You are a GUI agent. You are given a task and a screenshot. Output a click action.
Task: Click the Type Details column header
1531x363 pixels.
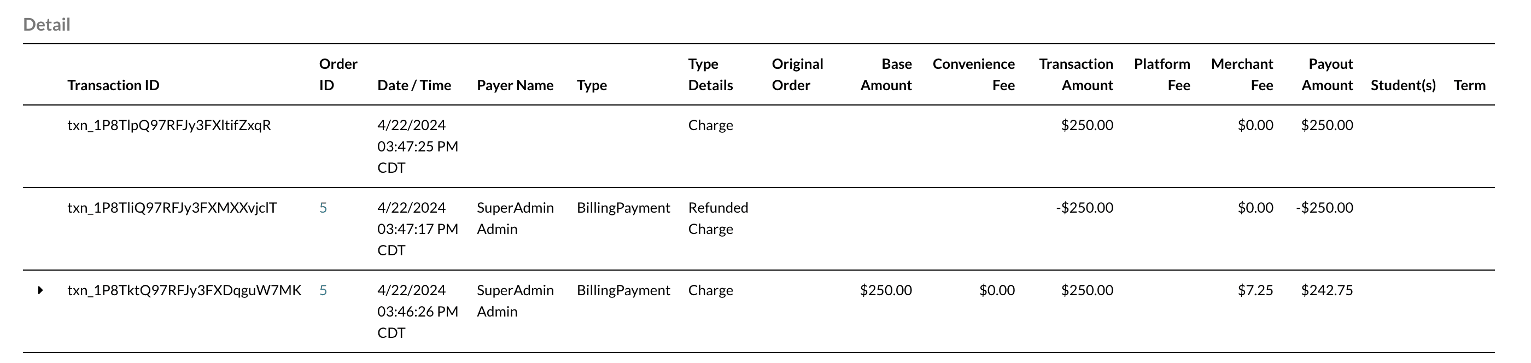coord(710,75)
